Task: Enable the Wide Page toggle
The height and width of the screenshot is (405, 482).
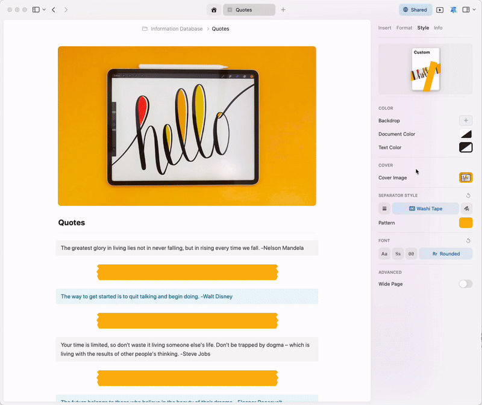Action: click(x=465, y=283)
